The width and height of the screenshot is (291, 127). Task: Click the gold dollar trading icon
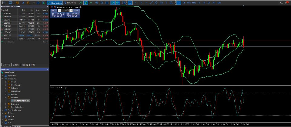pyautogui.click(x=17, y=3)
